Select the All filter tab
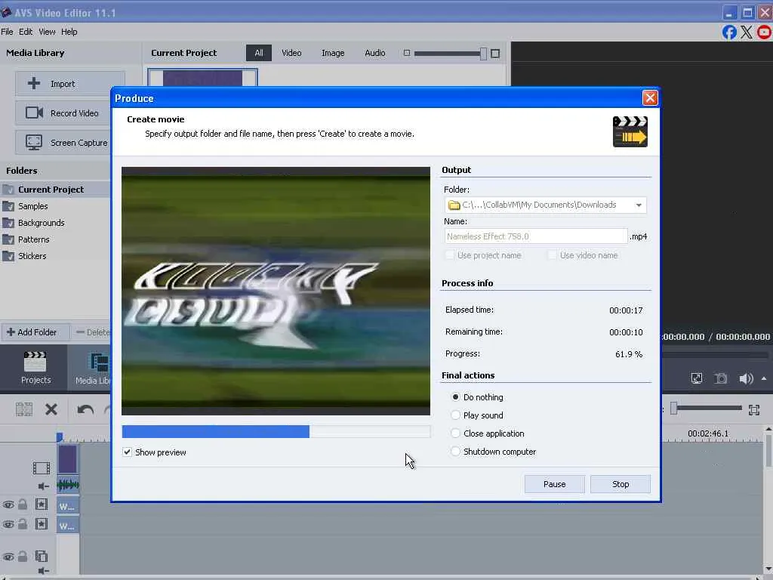 [259, 53]
